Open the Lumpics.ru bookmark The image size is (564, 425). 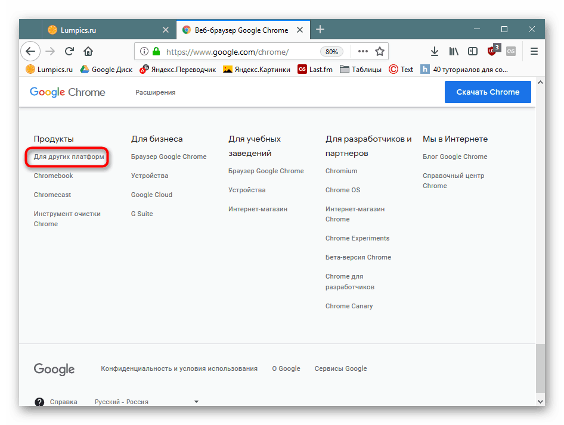49,69
